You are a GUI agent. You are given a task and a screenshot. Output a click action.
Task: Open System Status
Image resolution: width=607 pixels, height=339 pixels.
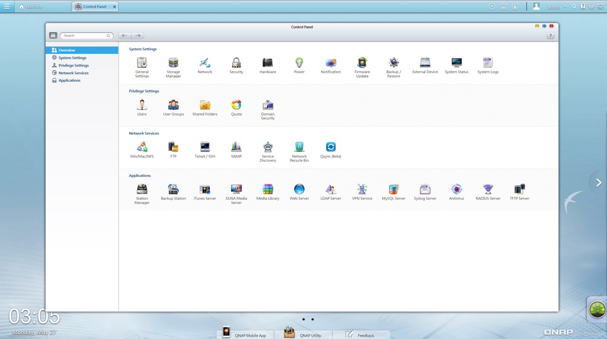(457, 65)
